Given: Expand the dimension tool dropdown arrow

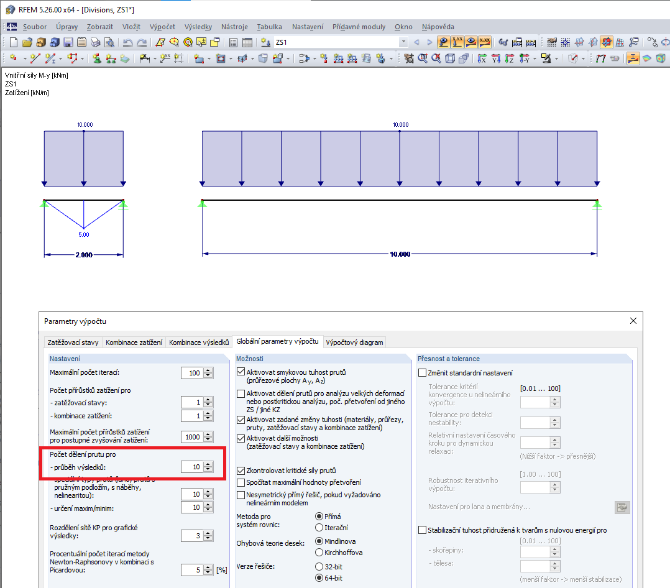Looking at the screenshot, I should click(x=155, y=59).
